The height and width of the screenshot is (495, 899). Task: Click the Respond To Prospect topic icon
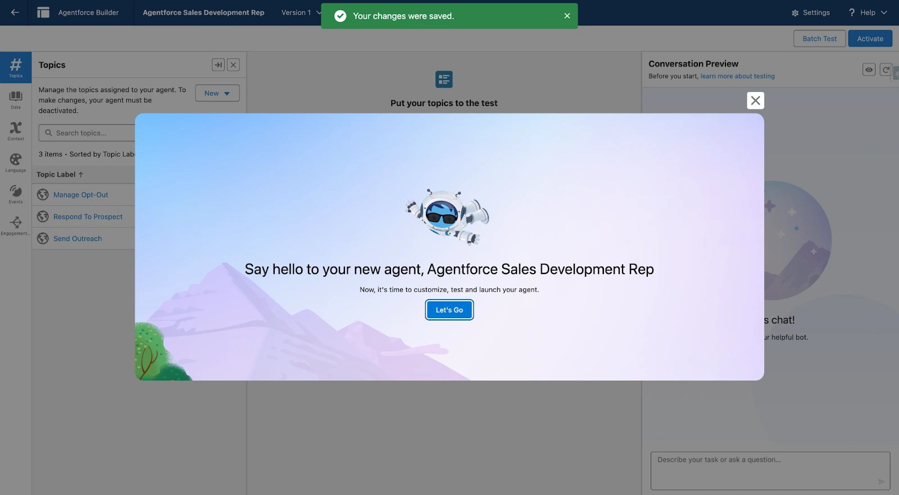tap(43, 217)
